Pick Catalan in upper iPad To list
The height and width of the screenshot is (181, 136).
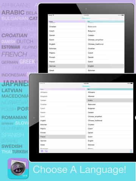(105, 35)
